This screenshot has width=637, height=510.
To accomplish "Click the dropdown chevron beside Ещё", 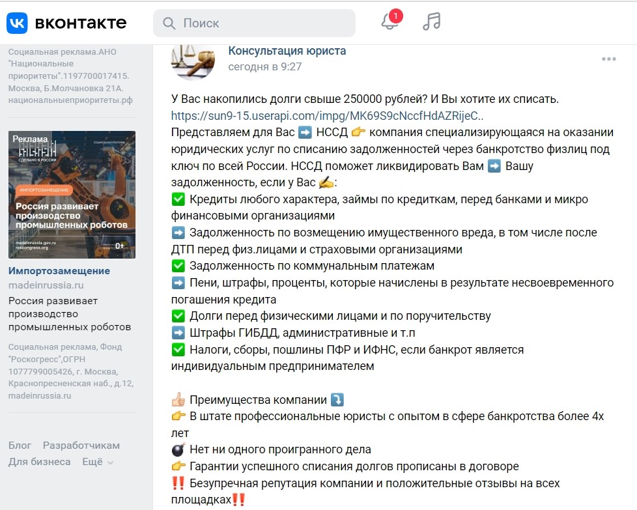I will (x=110, y=462).
